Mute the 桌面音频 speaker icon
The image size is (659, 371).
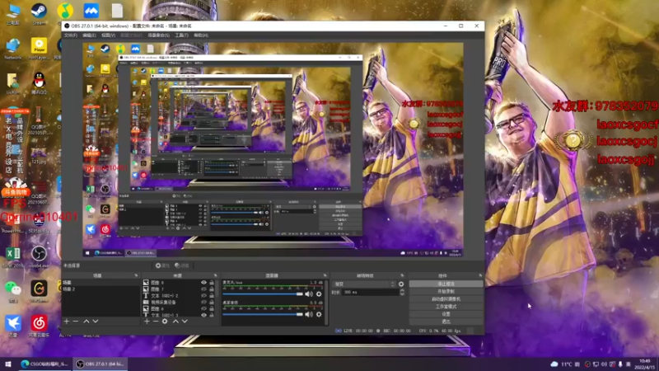click(309, 314)
